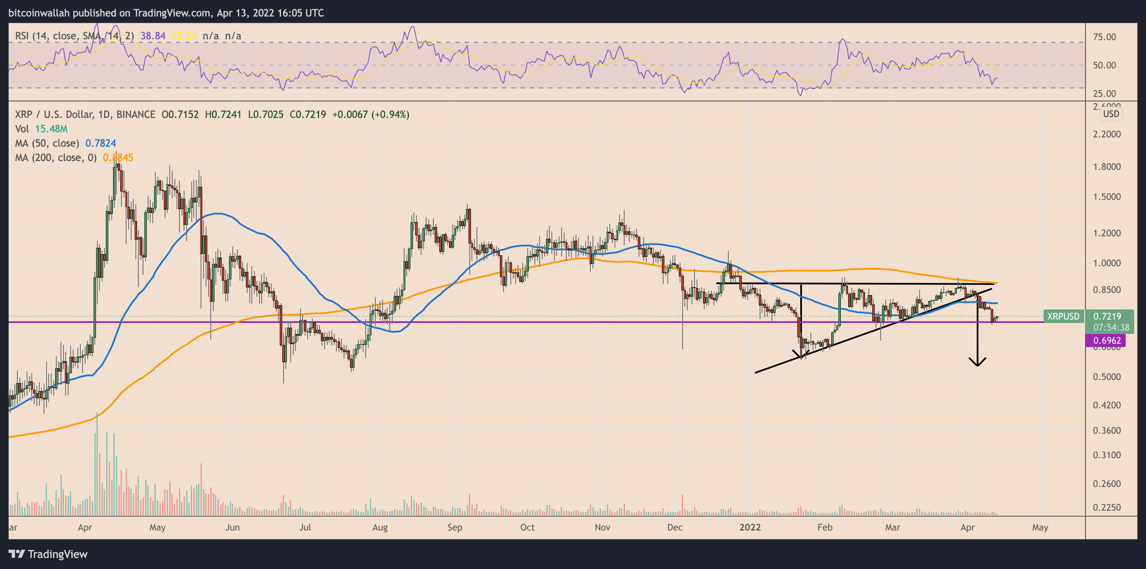Select the yellow RSI SMA value 45.24
This screenshot has height=569, width=1146.
(185, 36)
